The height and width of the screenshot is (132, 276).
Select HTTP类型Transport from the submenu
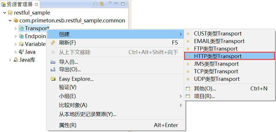pos(218,56)
